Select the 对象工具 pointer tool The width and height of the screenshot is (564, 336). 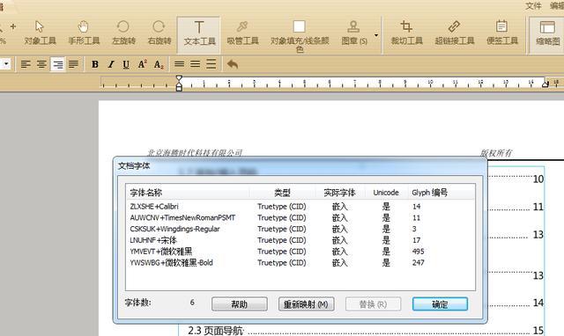(40, 33)
